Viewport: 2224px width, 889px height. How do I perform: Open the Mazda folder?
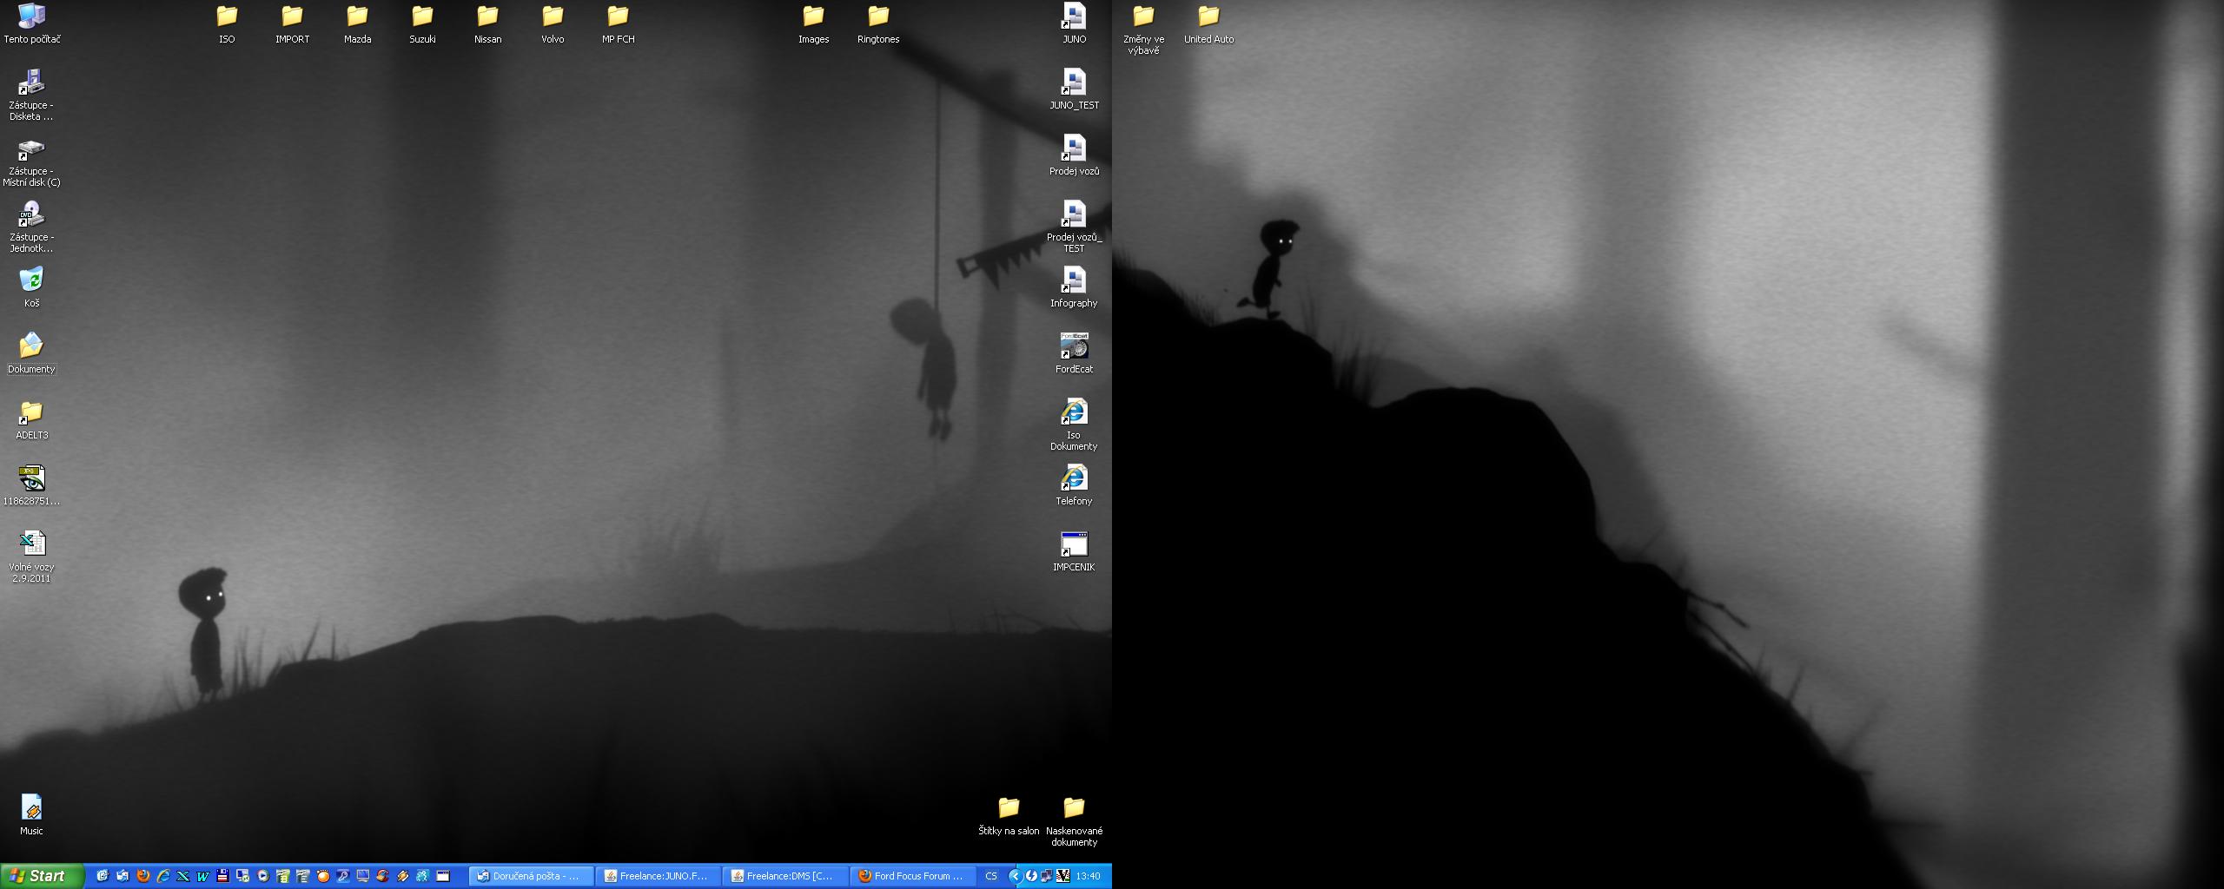point(357,16)
